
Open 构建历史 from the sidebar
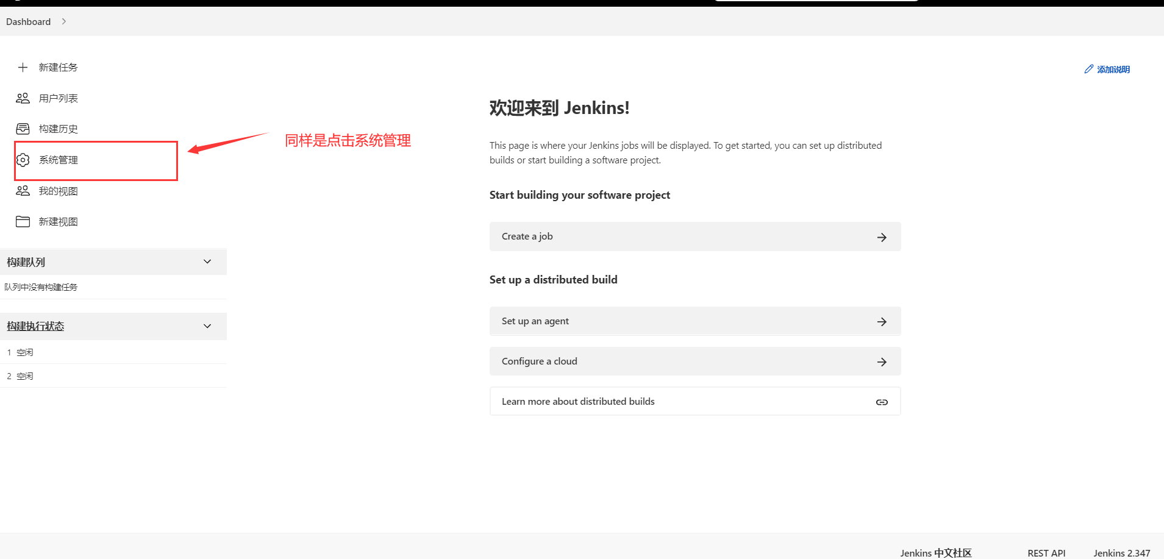pos(58,129)
